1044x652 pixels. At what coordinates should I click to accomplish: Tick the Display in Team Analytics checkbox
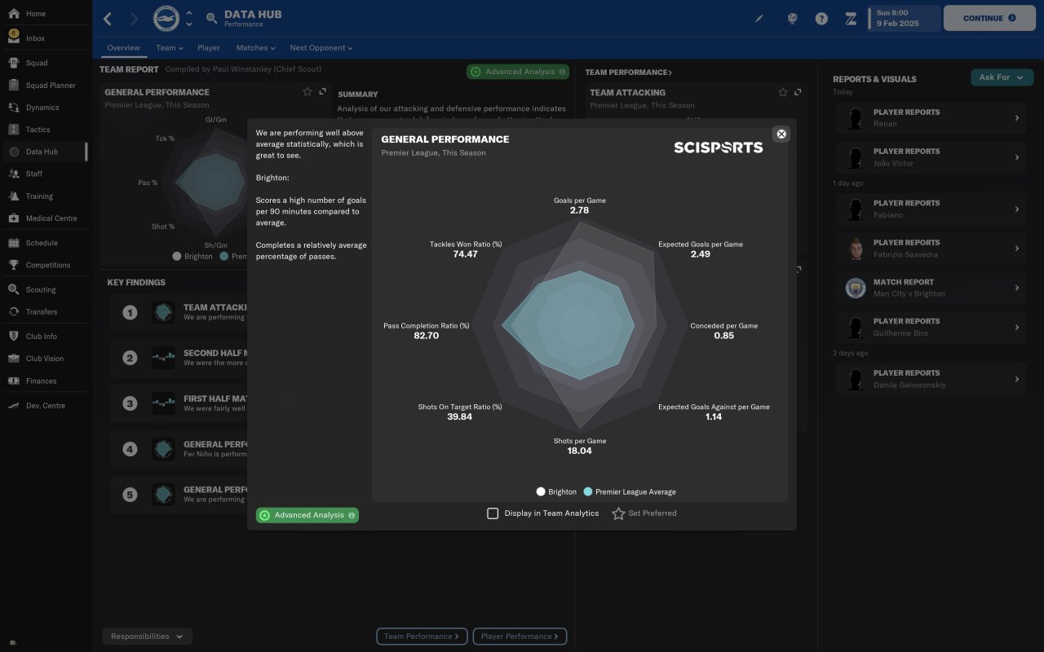pyautogui.click(x=493, y=513)
